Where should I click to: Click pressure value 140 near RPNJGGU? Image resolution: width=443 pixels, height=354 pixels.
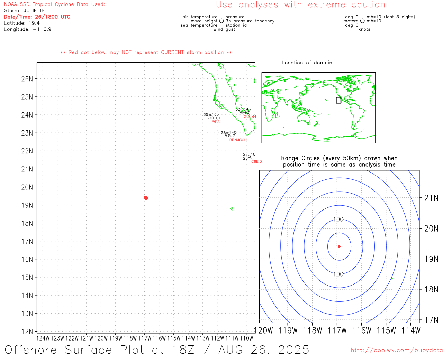233,132
